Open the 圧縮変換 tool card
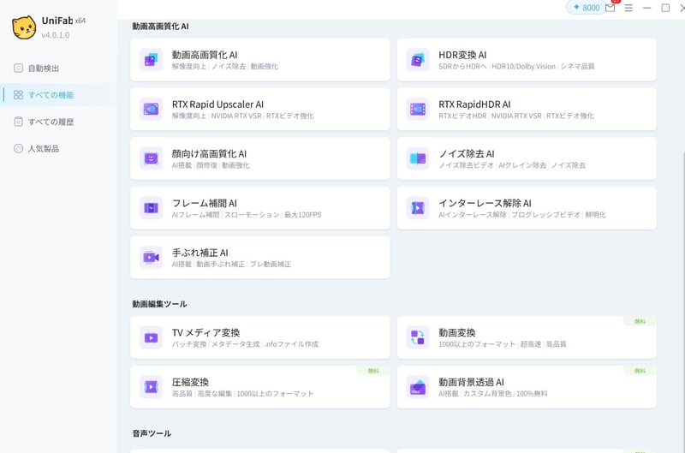 click(x=259, y=387)
